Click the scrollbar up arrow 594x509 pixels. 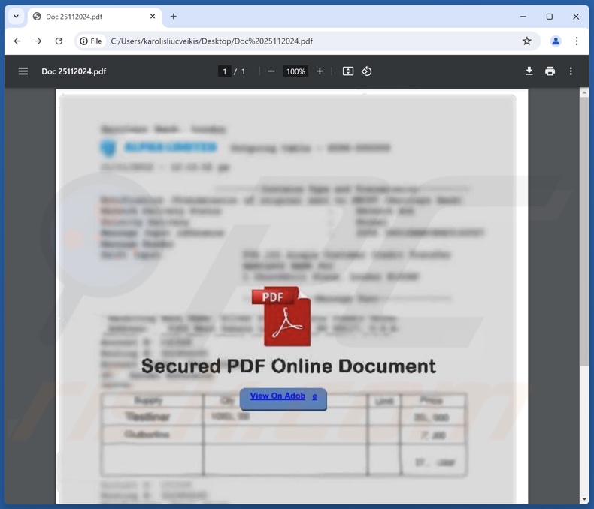584,92
